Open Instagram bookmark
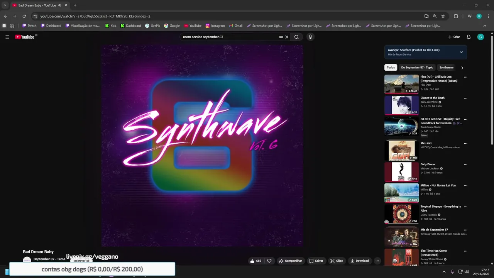The image size is (494, 278). tap(215, 26)
